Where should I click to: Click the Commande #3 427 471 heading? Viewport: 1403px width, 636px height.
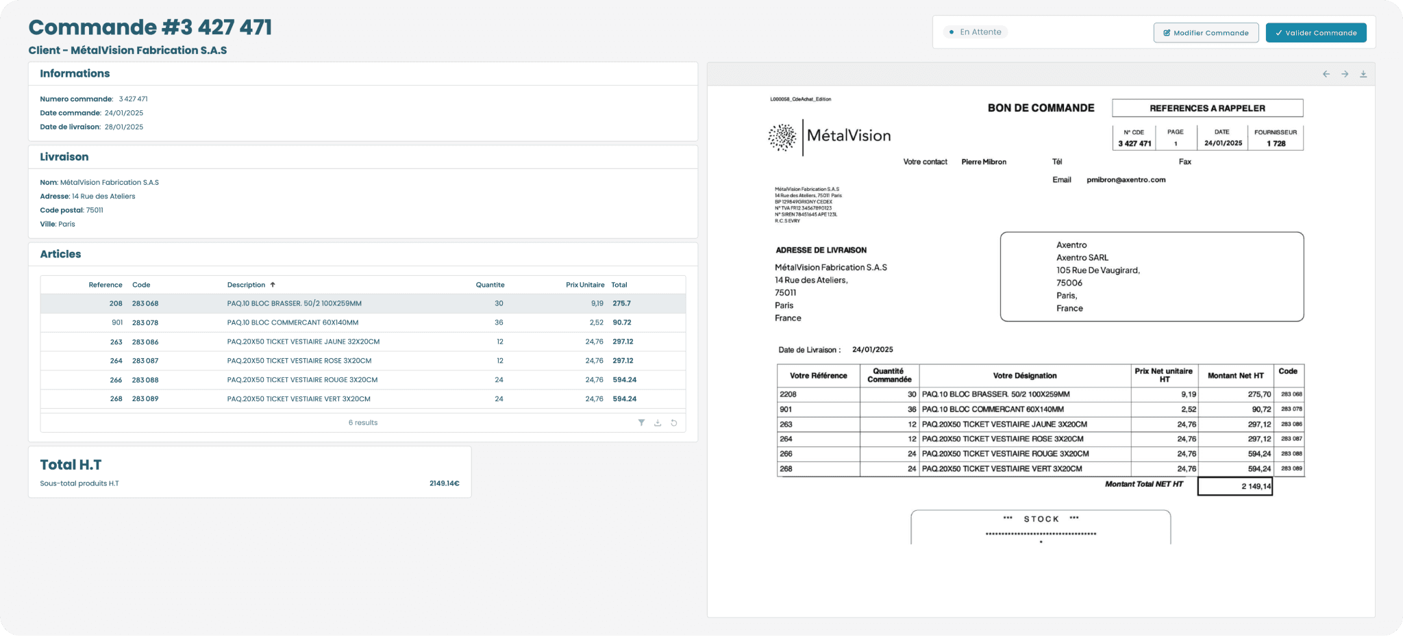(150, 27)
